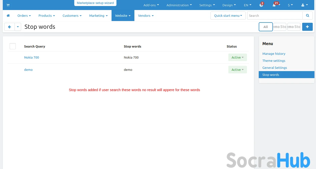
Task: Open the Vendors menu
Action: [x=146, y=16]
